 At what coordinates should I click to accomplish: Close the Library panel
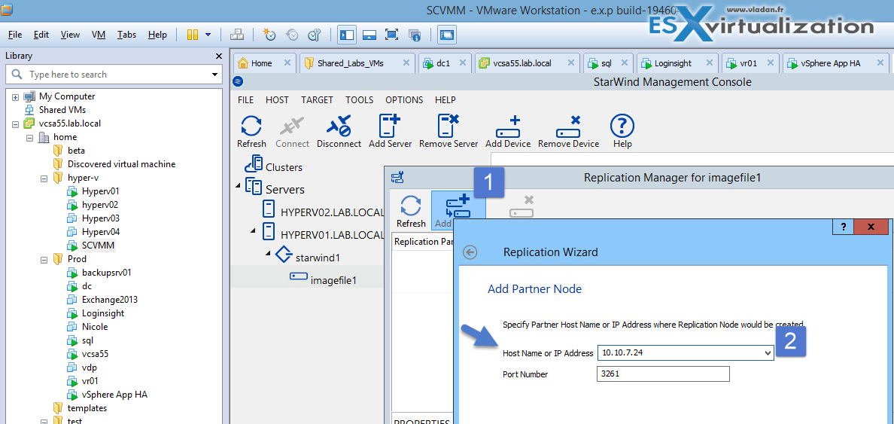218,56
